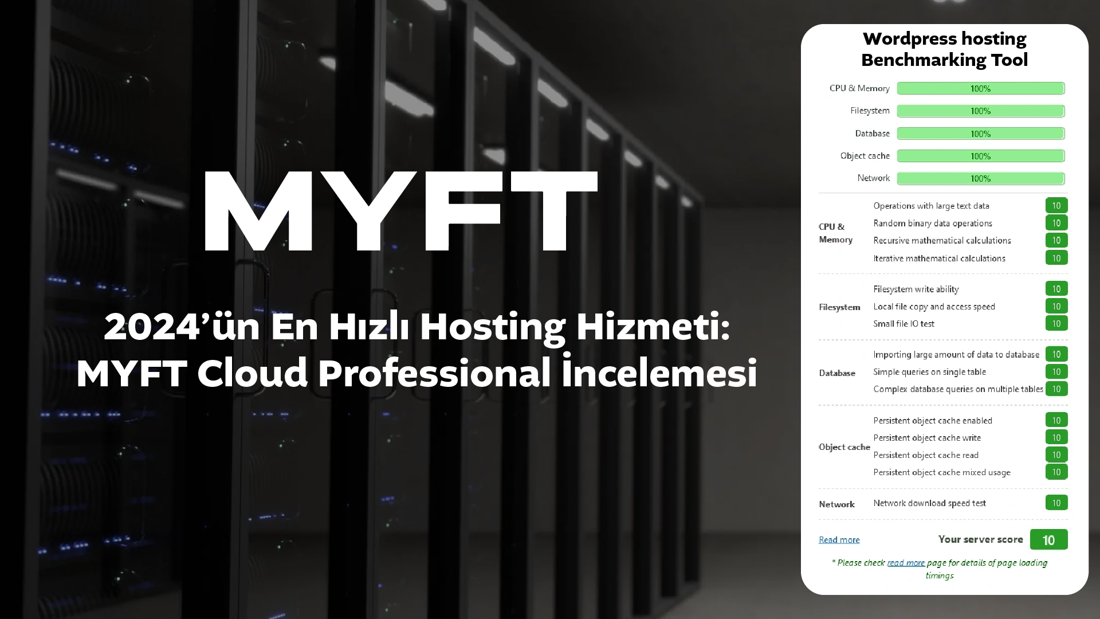
Task: Select the Filesystem benchmark menu item
Action: (870, 111)
